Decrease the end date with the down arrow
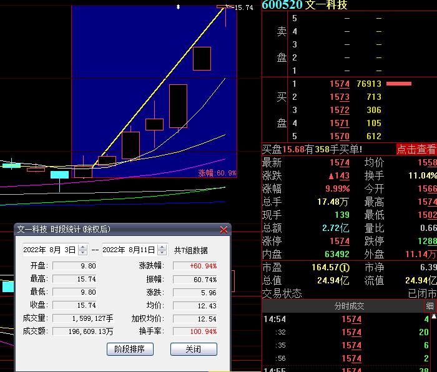 point(162,253)
